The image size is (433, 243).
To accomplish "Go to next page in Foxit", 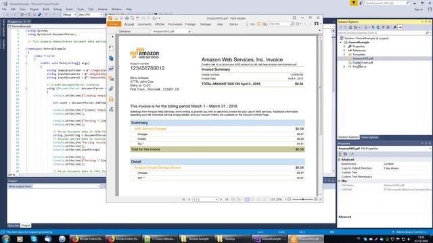I will pyautogui.click(x=221, y=199).
